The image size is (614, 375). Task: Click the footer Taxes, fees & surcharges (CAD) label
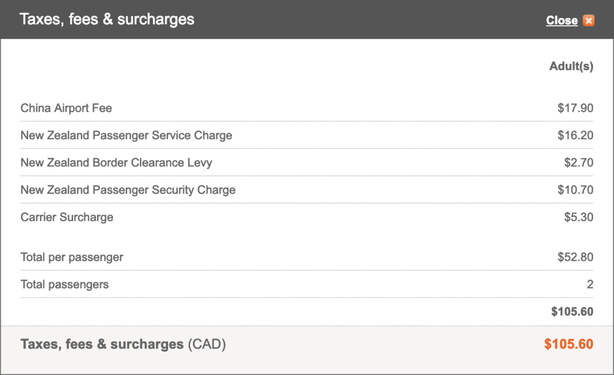click(123, 344)
